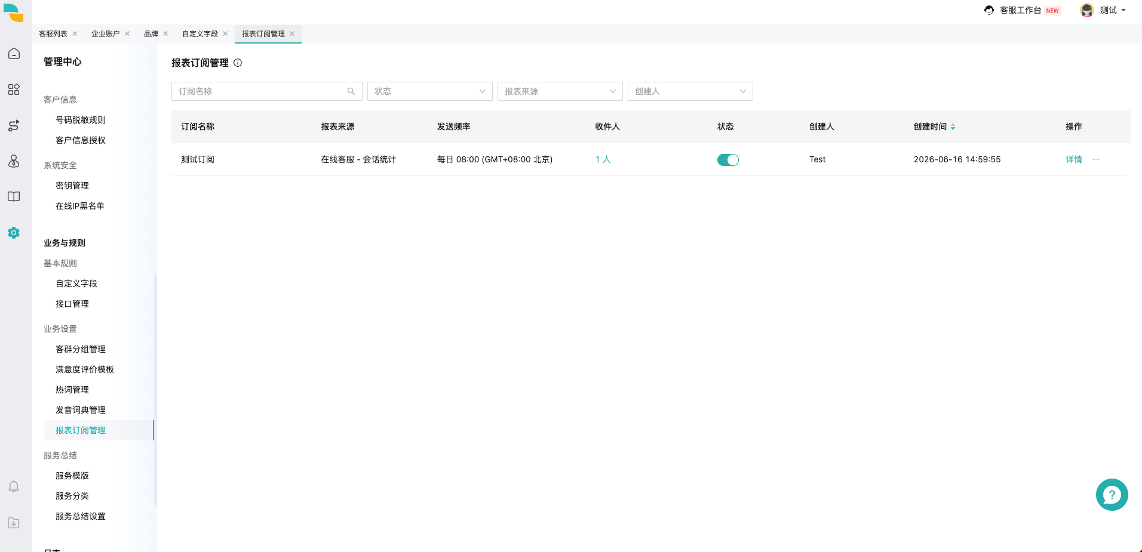Open the help question mark bubble
The image size is (1142, 552).
(1112, 495)
